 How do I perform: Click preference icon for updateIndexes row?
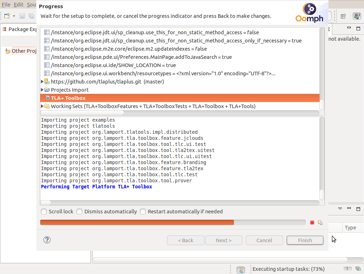point(47,49)
